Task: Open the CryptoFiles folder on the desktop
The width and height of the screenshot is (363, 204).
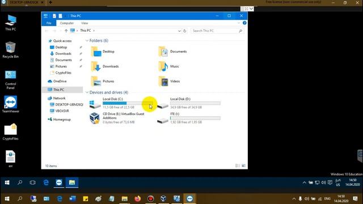Action: point(10,131)
